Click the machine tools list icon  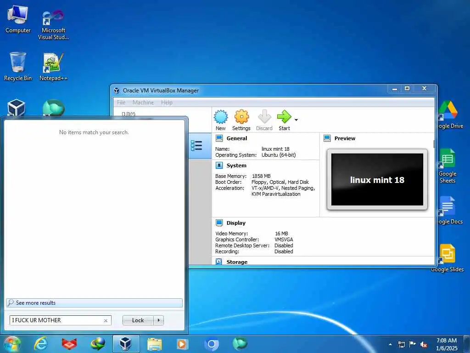tap(196, 146)
